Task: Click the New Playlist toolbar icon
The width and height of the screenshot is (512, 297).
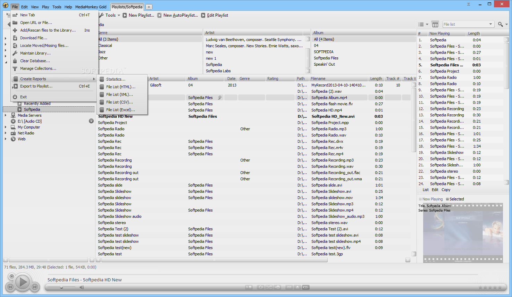Action: click(x=125, y=15)
